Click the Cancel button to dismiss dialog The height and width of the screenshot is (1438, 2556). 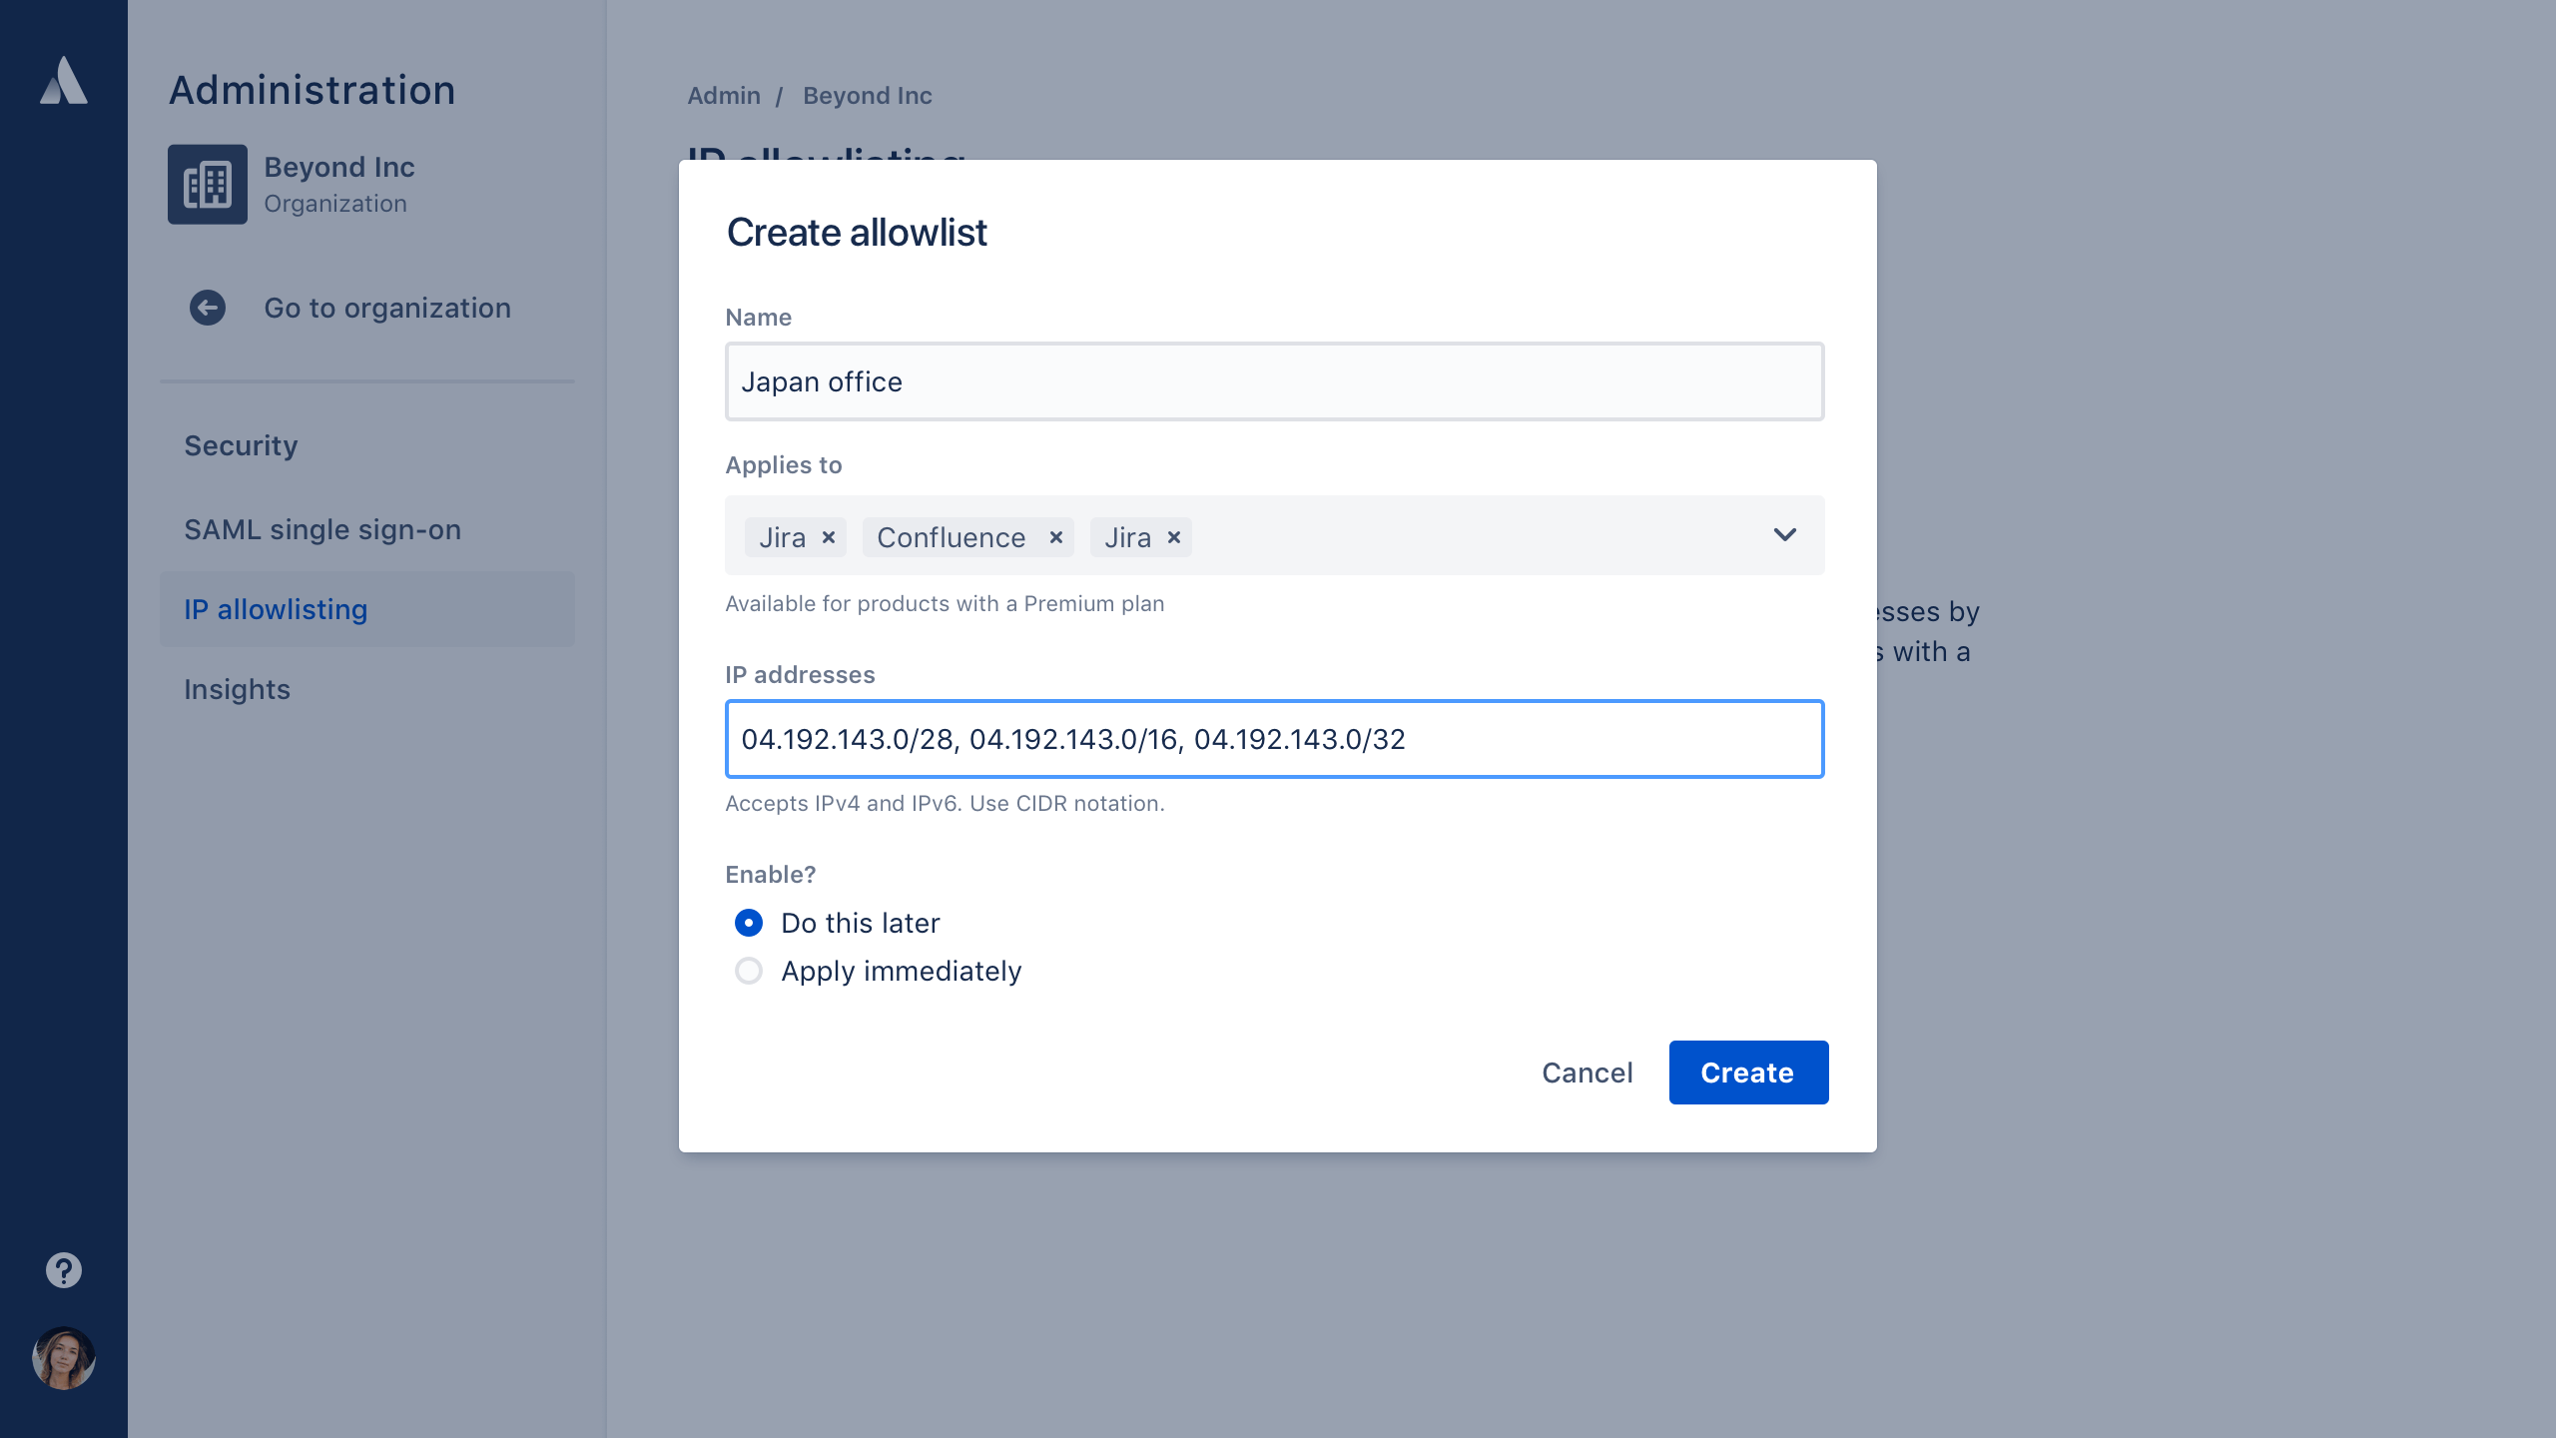tap(1587, 1072)
